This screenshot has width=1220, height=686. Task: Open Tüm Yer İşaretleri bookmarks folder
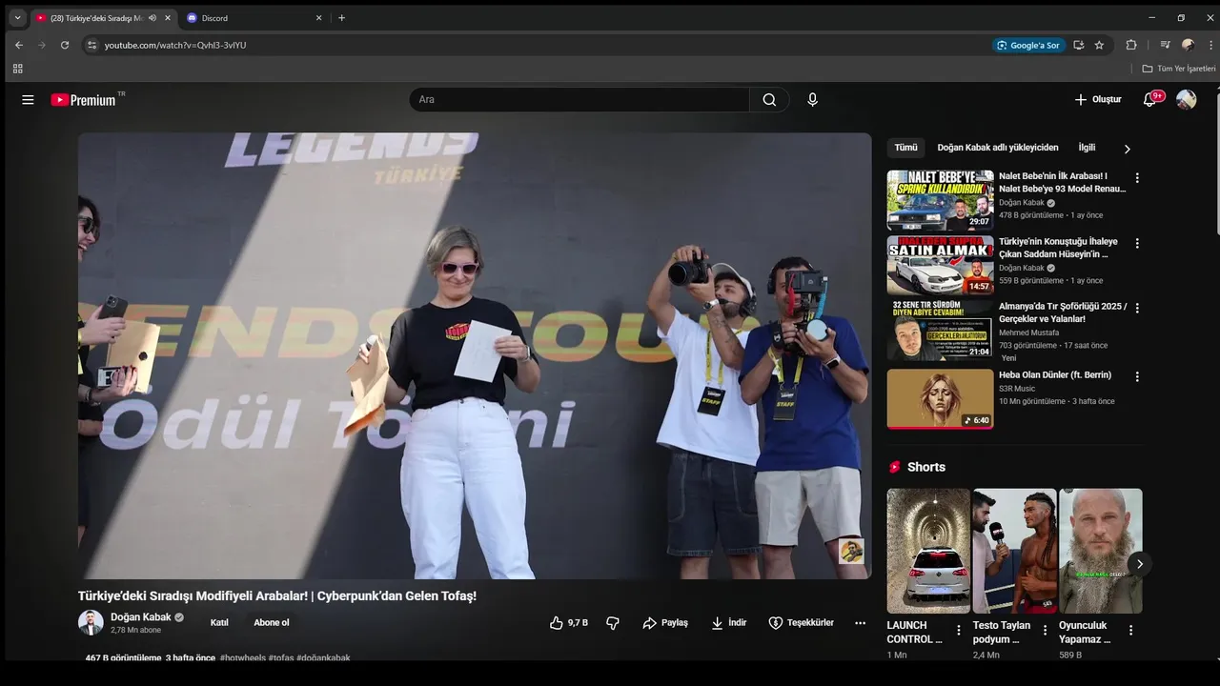(x=1179, y=69)
